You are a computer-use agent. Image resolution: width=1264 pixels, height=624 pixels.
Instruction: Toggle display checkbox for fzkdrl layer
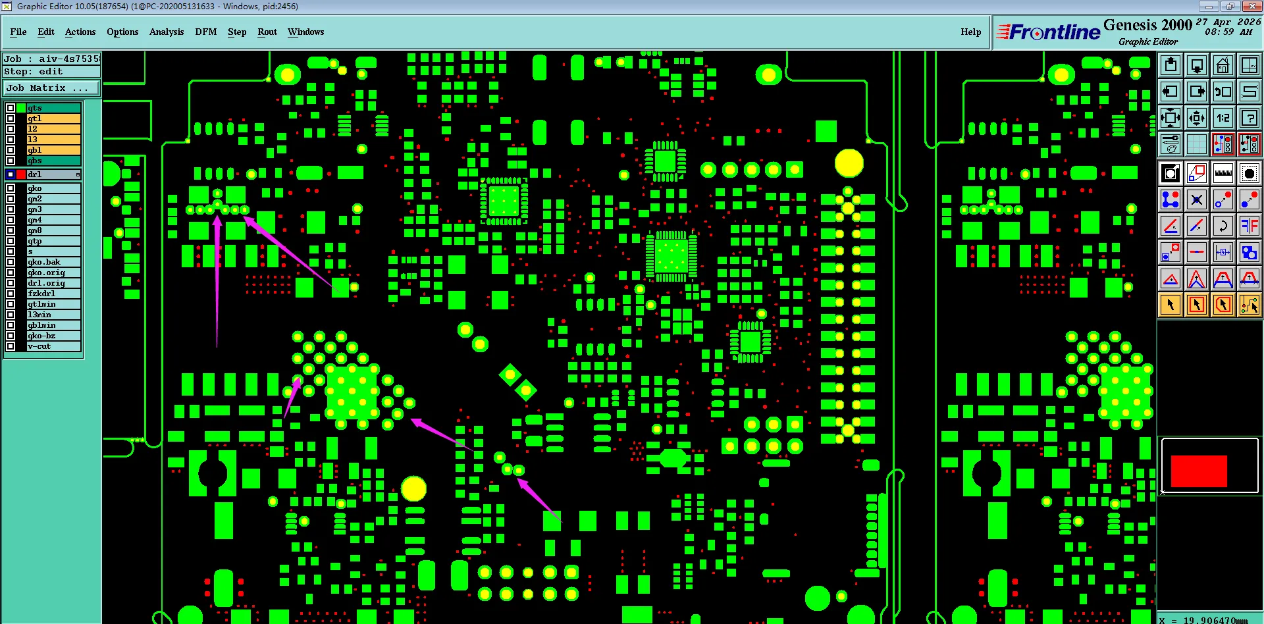tap(11, 294)
